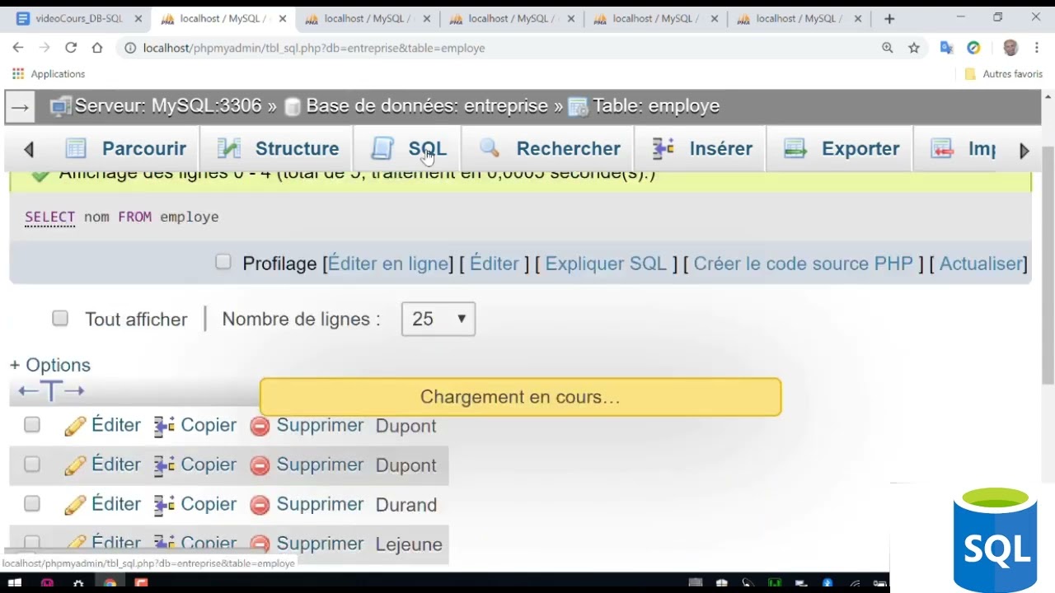Open the Parcourir tab
The height and width of the screenshot is (593, 1055).
click(x=126, y=148)
